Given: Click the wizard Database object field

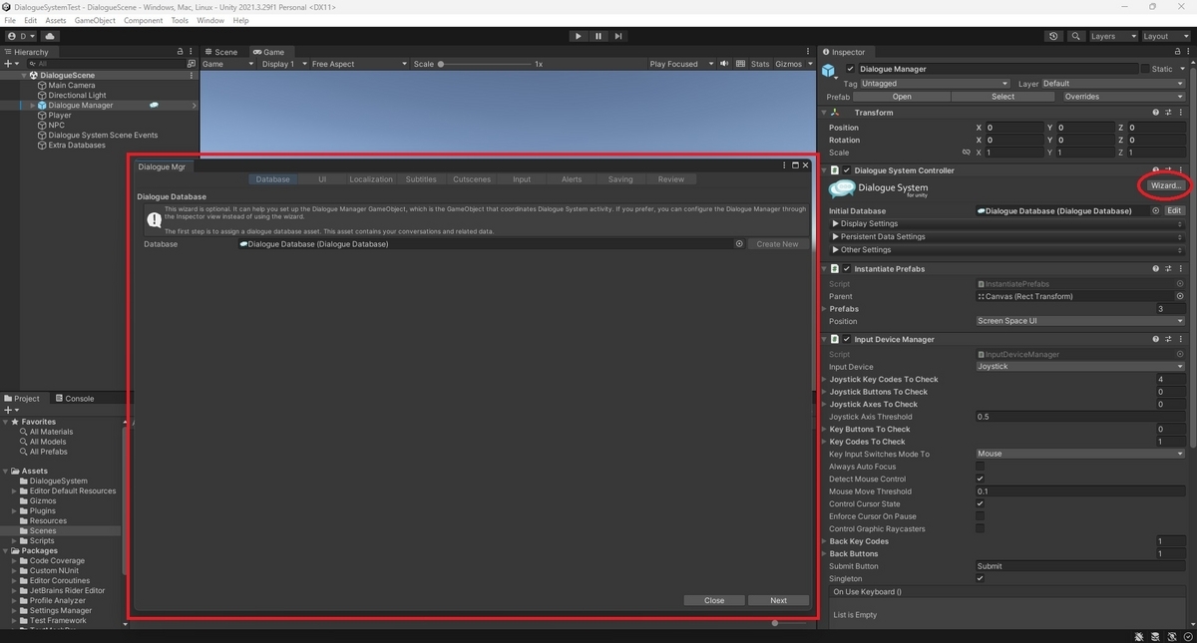Looking at the screenshot, I should point(492,244).
